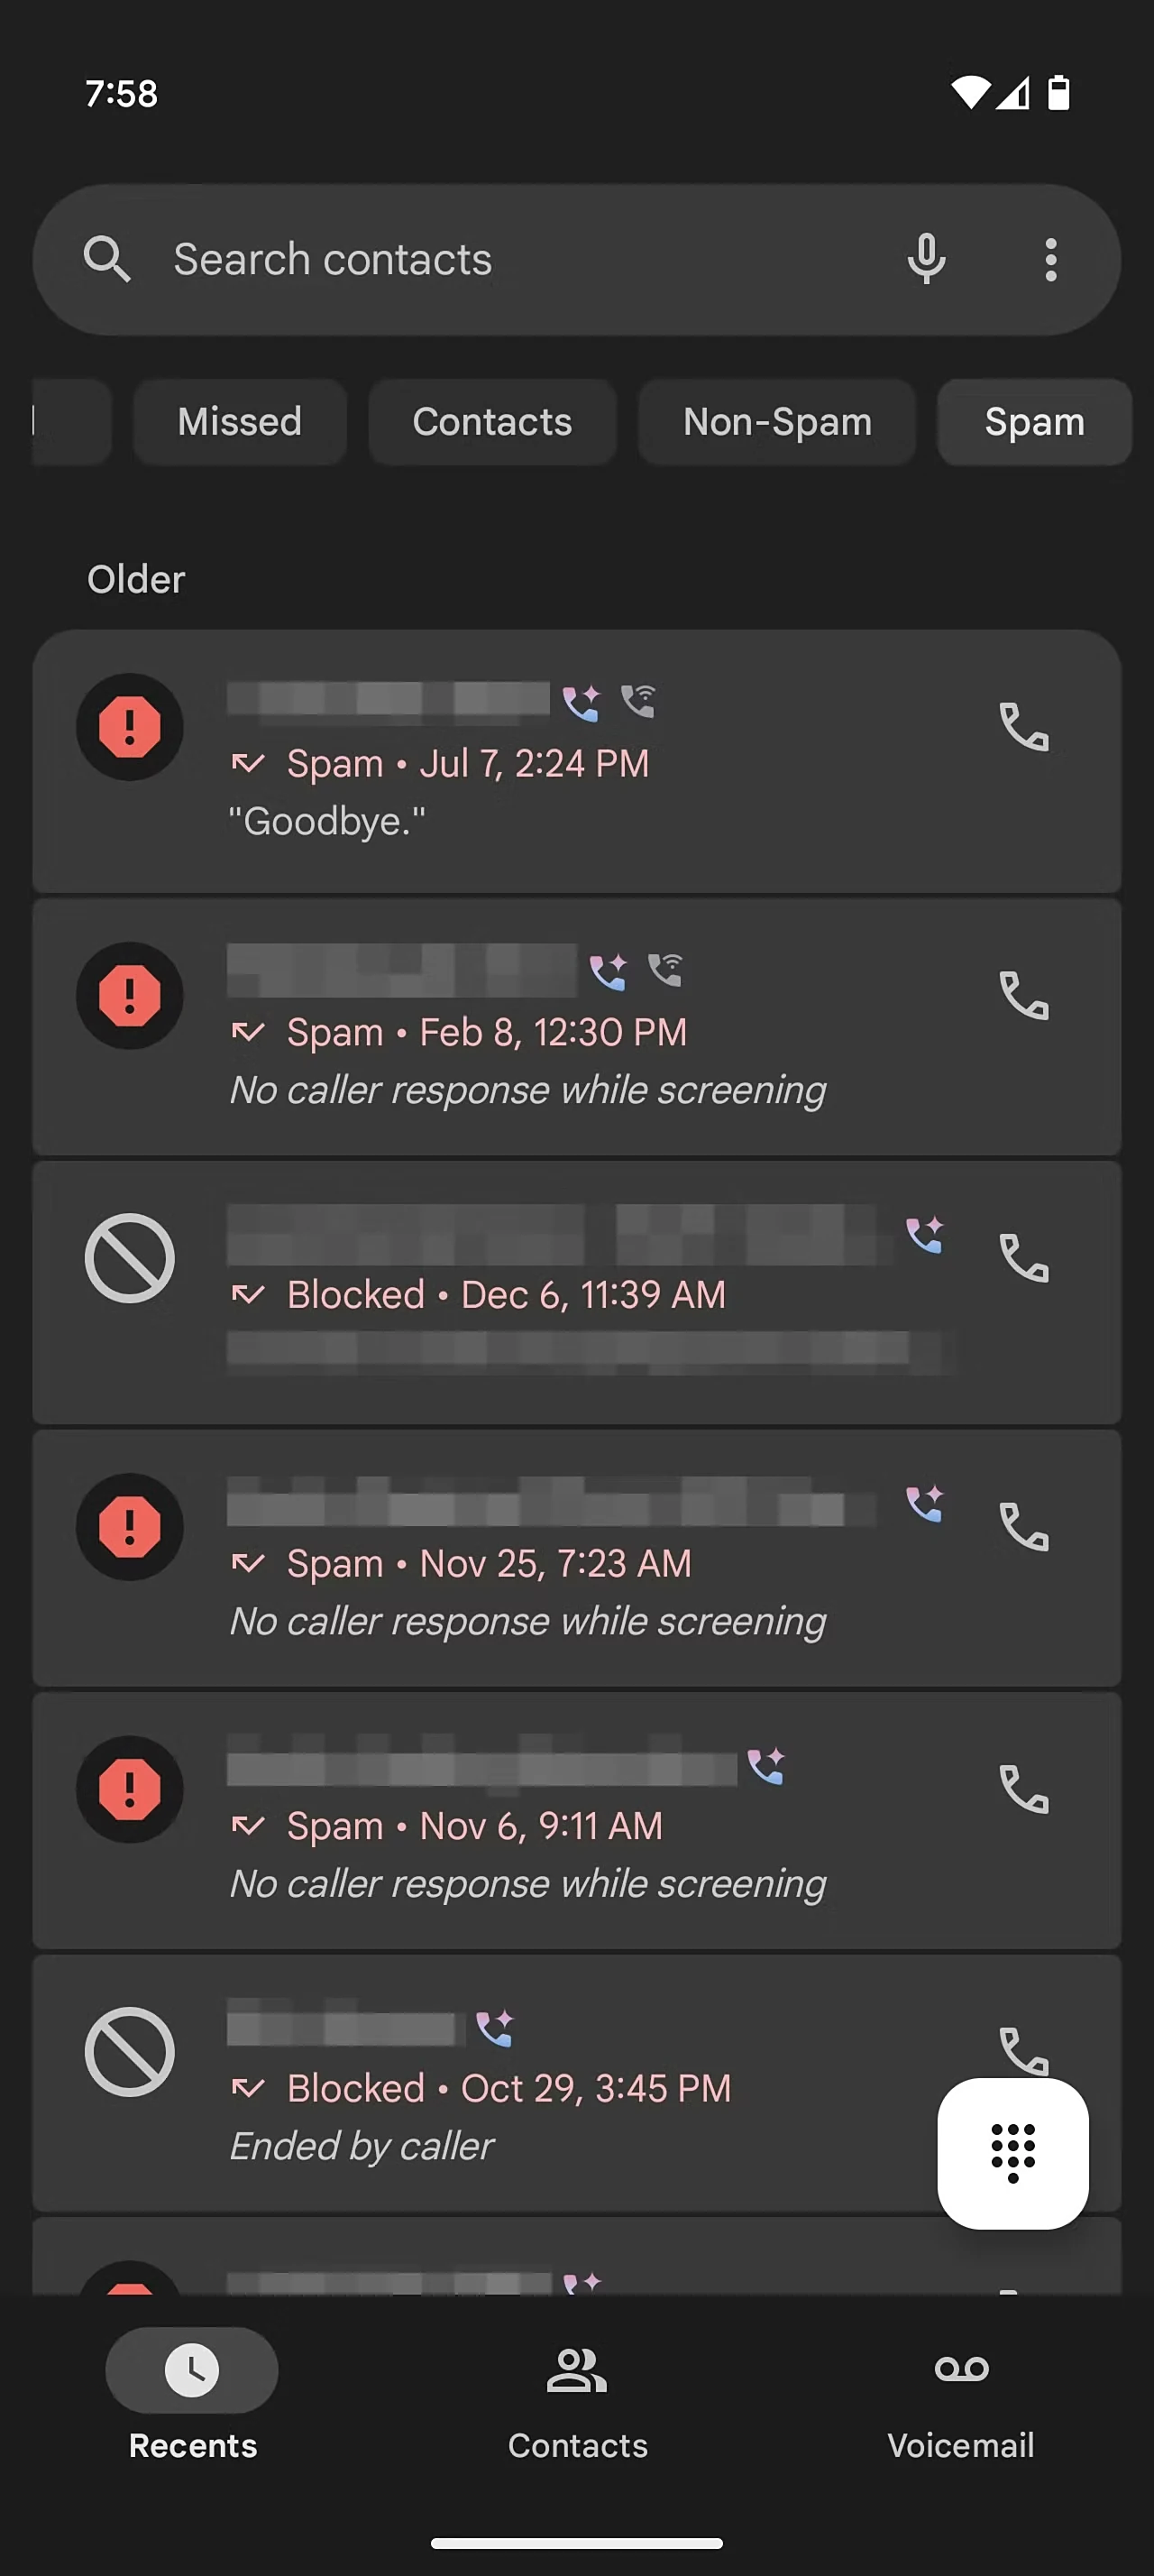The height and width of the screenshot is (2576, 1154).
Task: Expand the Blocked Oct 29 call entry
Action: (x=576, y=2082)
